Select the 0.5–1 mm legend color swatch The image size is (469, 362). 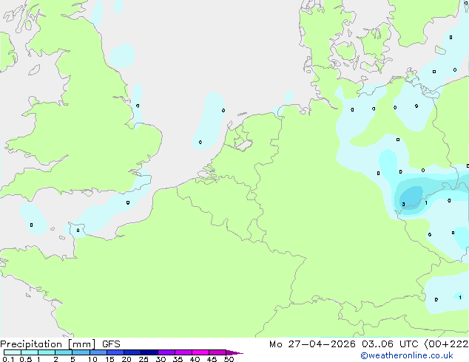coord(30,352)
